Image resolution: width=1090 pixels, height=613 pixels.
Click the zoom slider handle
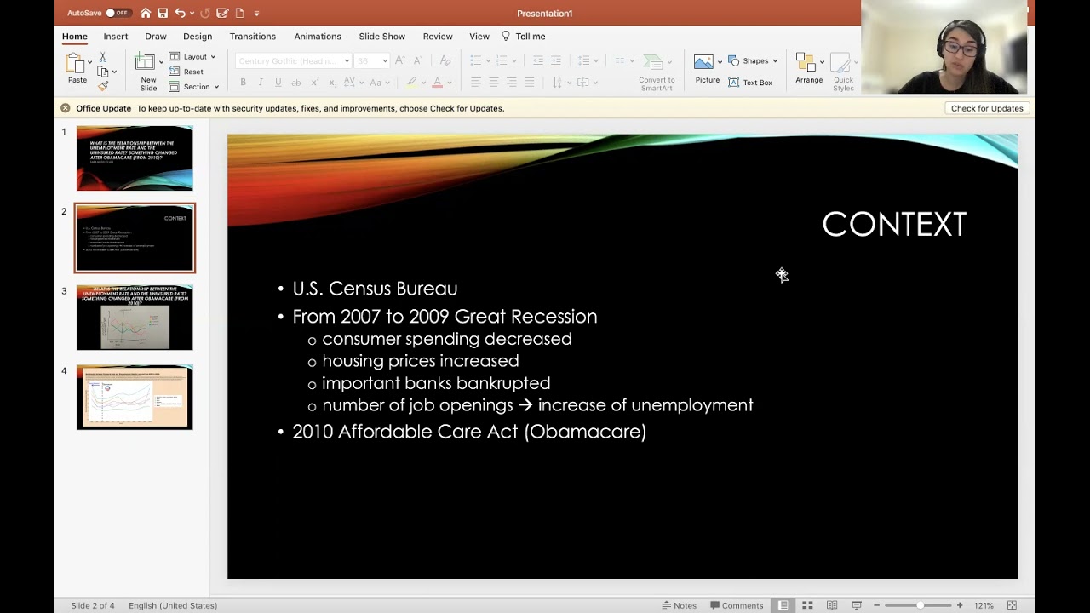coord(920,605)
